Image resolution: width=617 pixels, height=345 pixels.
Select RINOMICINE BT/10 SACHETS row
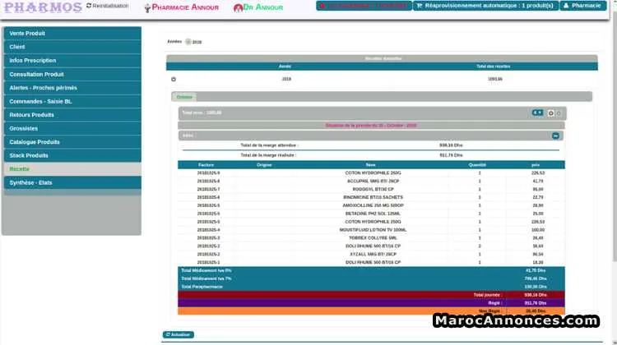(371, 197)
